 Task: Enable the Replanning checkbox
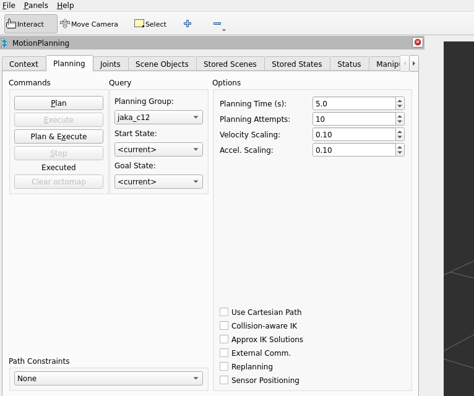click(224, 366)
